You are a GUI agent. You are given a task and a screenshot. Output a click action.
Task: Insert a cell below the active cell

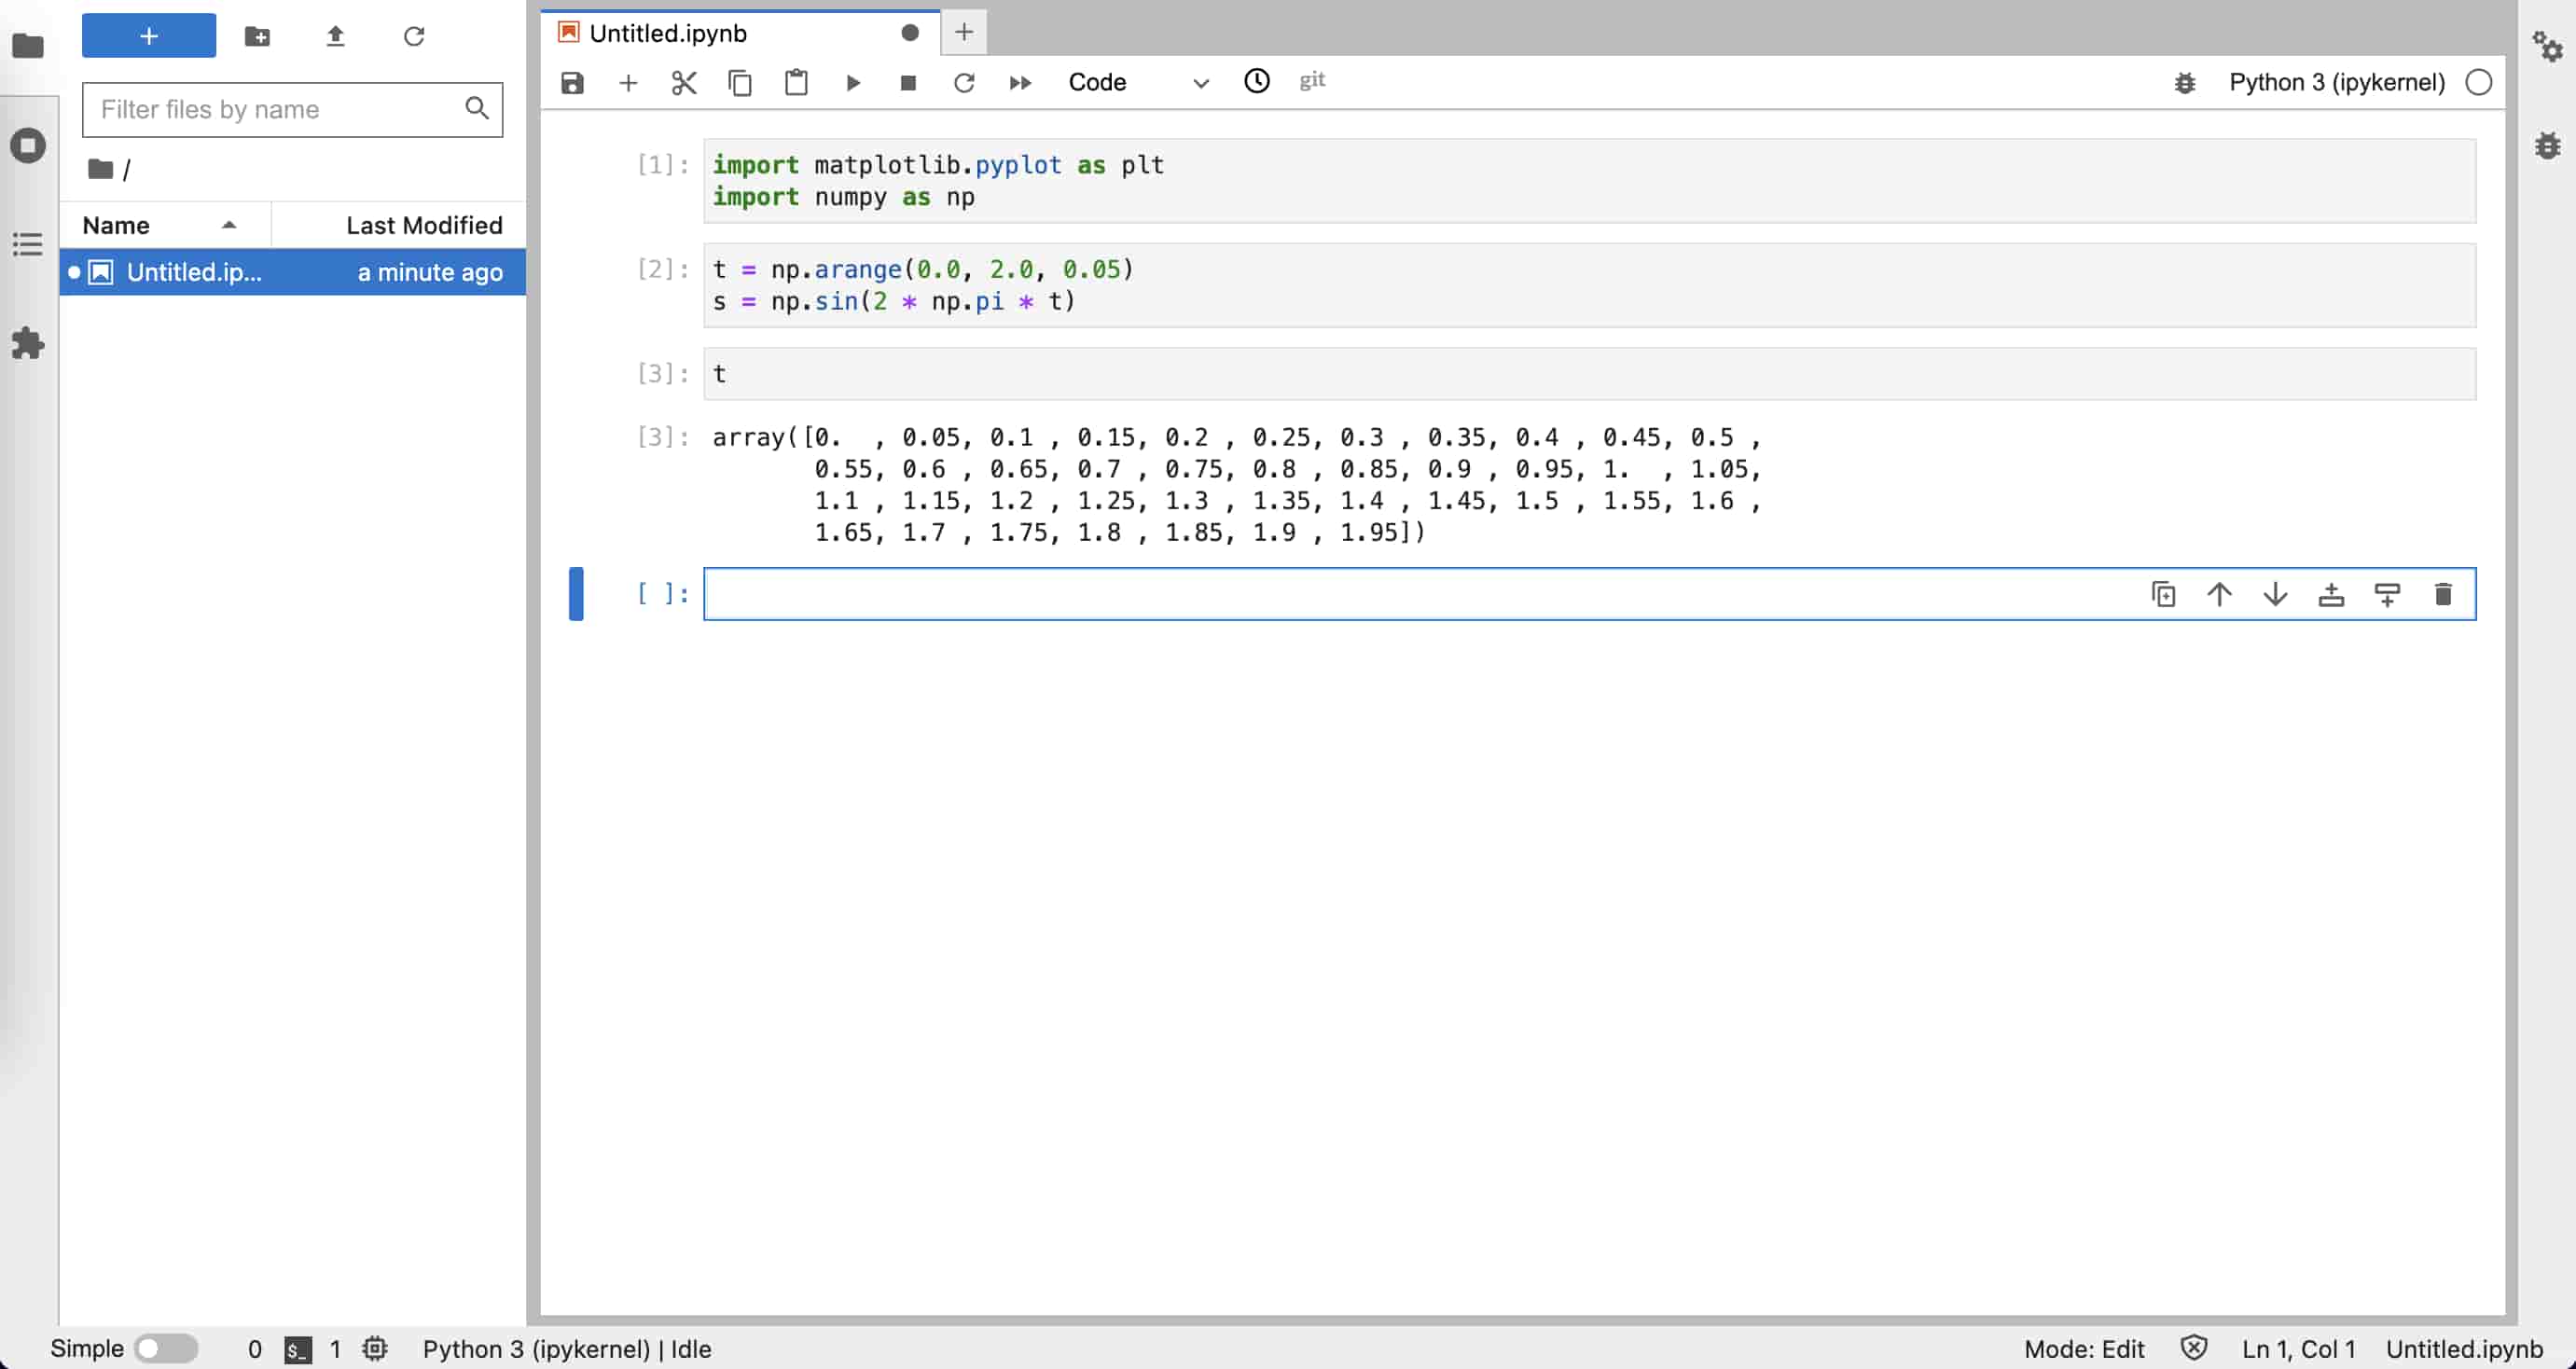click(2387, 594)
